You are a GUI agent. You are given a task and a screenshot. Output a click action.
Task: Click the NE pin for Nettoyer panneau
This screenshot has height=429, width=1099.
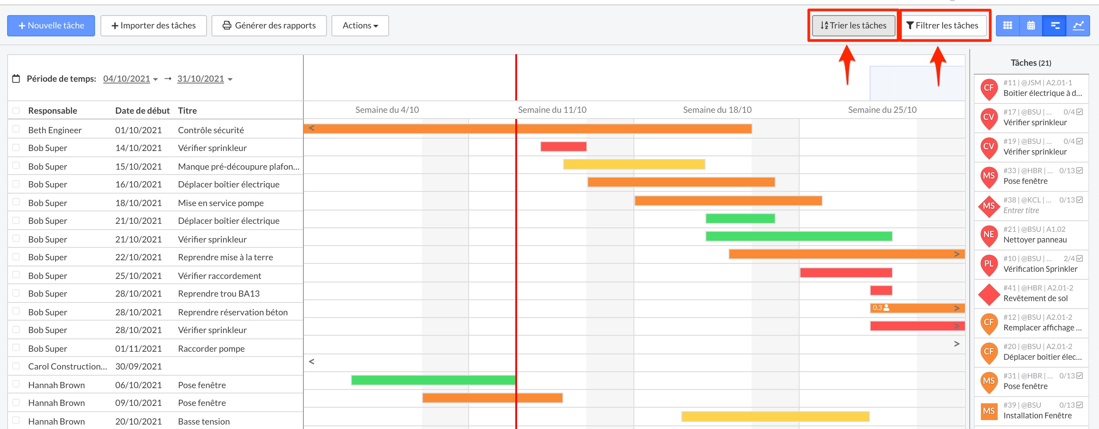tap(989, 235)
